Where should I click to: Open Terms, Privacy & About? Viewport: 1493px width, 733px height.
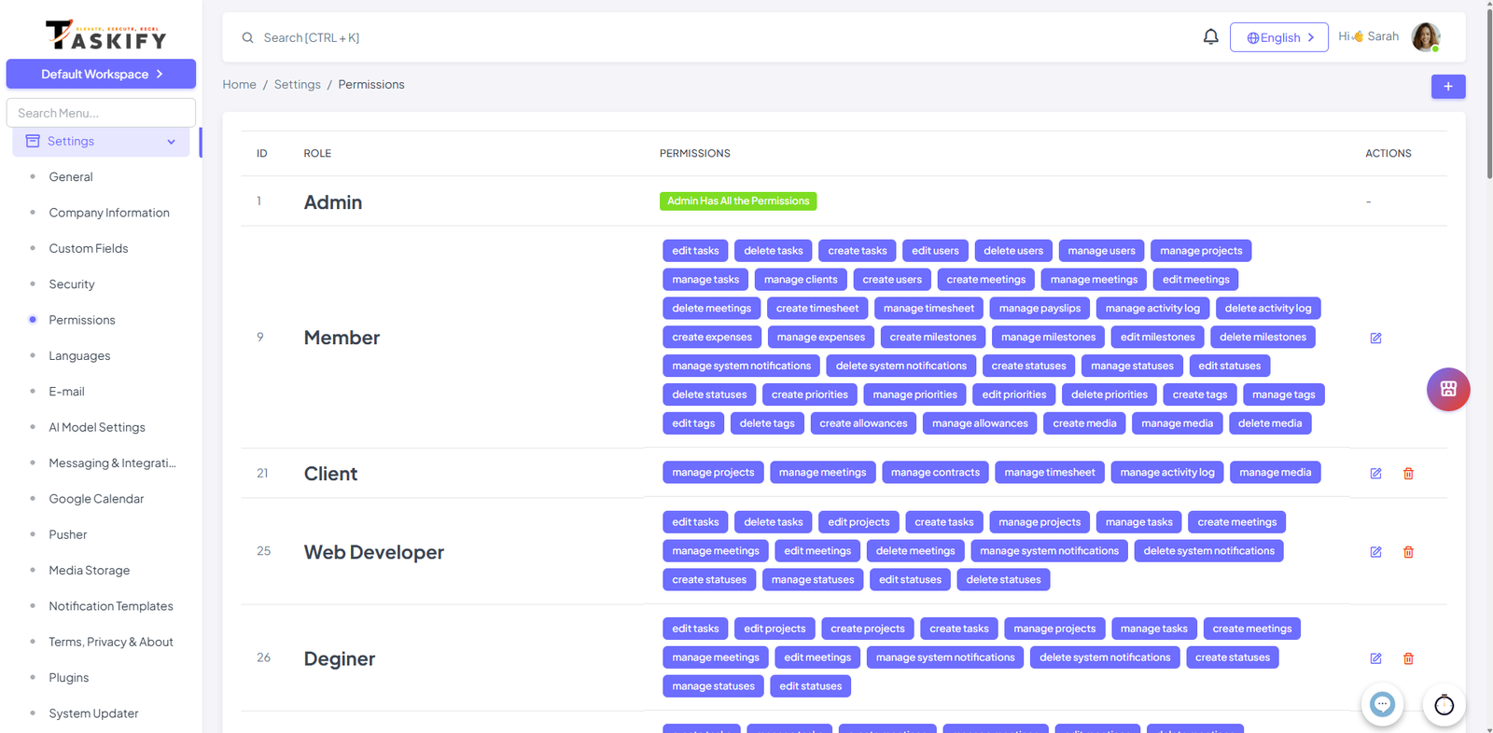[111, 642]
